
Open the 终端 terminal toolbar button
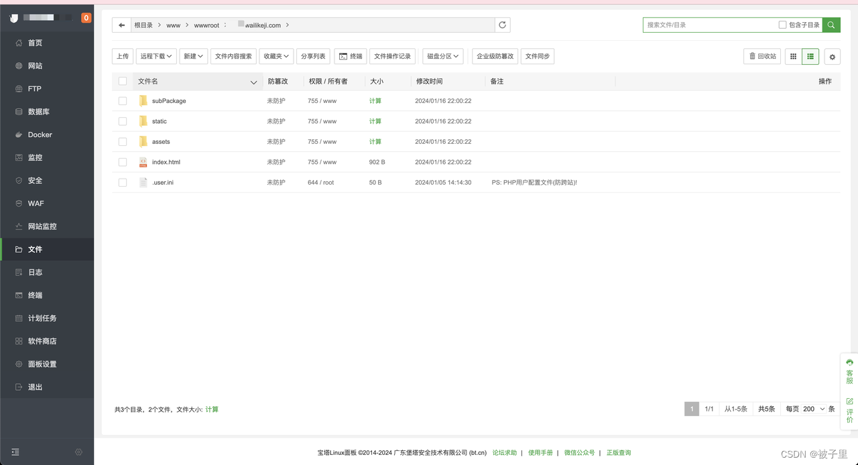pos(351,56)
